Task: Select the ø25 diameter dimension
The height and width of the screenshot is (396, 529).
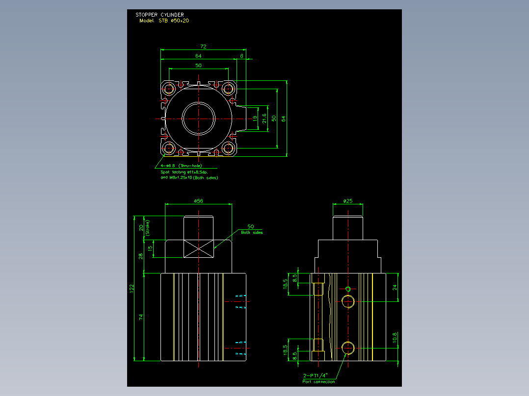Action: point(347,201)
